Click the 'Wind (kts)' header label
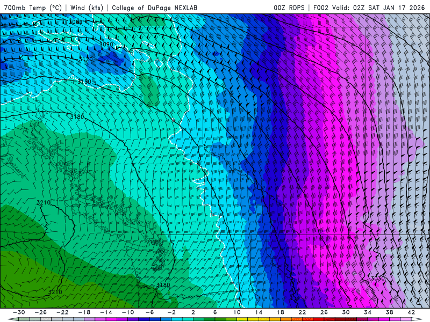Viewport: 430px width, 322px height. (x=87, y=8)
